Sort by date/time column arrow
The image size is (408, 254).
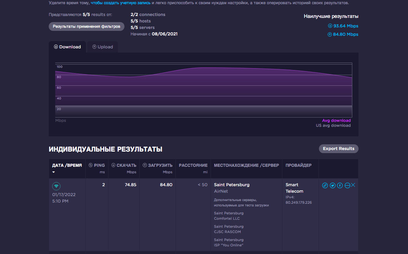click(x=54, y=172)
